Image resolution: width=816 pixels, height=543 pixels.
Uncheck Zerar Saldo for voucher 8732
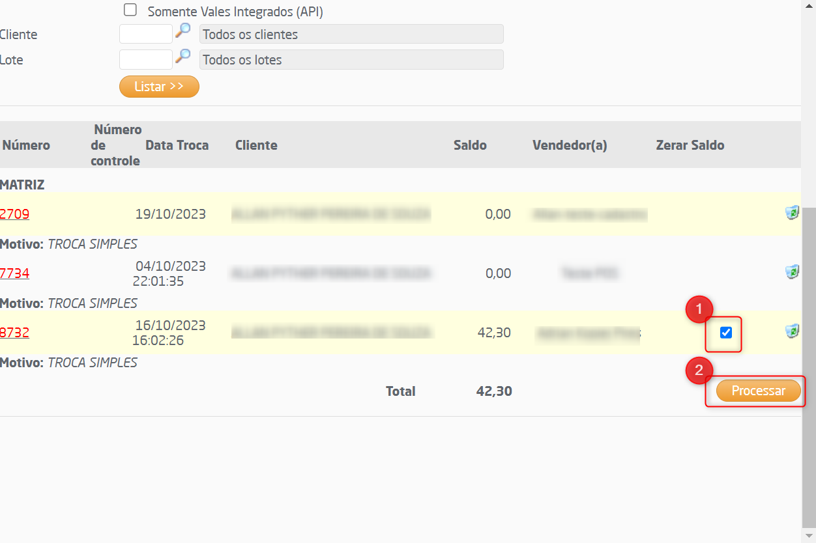pyautogui.click(x=726, y=333)
